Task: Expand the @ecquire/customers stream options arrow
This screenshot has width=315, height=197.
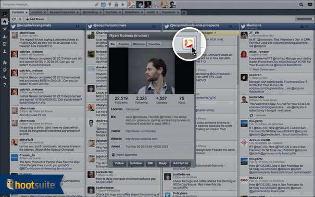Action: (159, 27)
